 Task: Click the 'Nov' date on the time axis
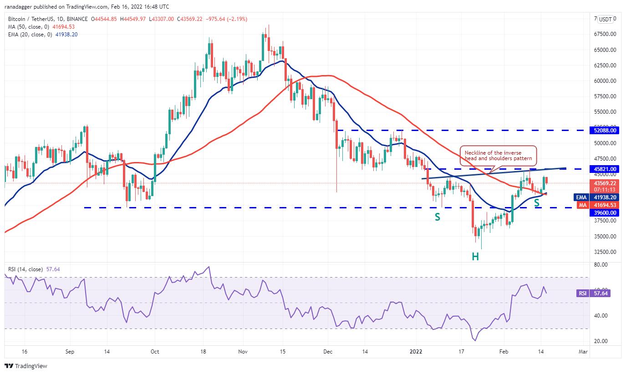[x=243, y=352]
